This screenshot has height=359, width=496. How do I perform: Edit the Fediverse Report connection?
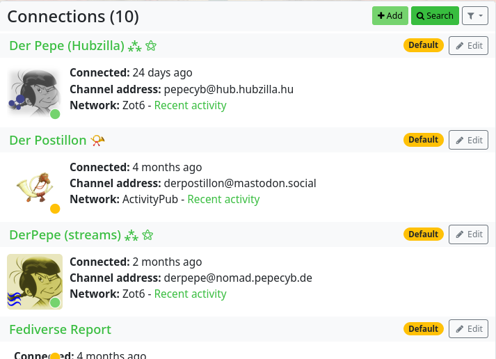click(468, 329)
